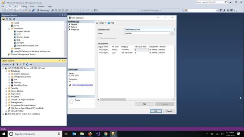The height and width of the screenshot is (137, 244).
Task: Open the Connect dropdown in Object Explorer
Action: coord(6,64)
